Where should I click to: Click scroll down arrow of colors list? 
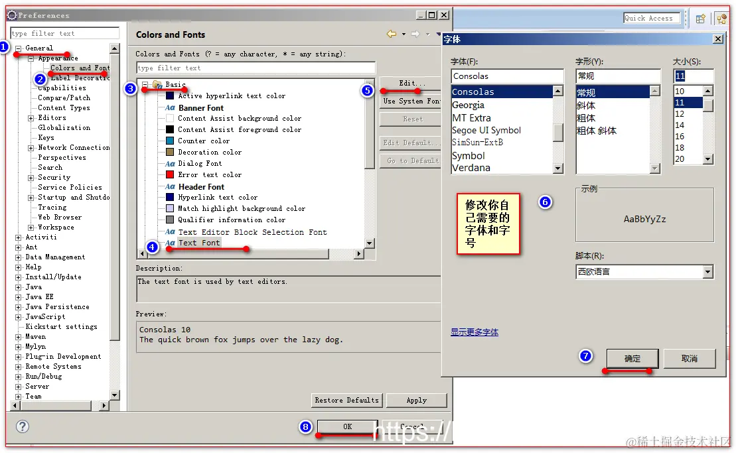[x=370, y=243]
